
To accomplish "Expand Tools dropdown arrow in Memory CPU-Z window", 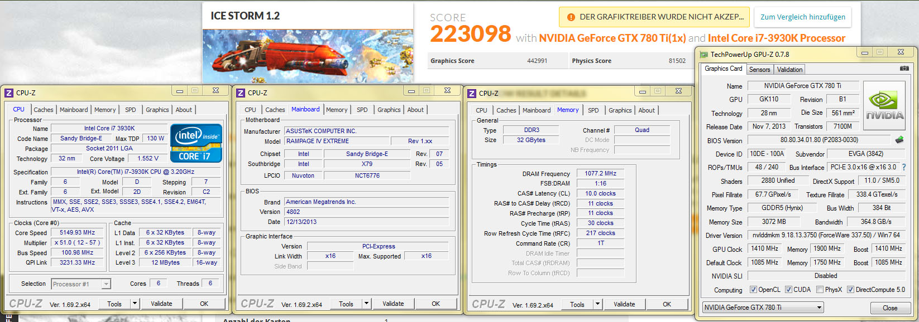I will [597, 304].
